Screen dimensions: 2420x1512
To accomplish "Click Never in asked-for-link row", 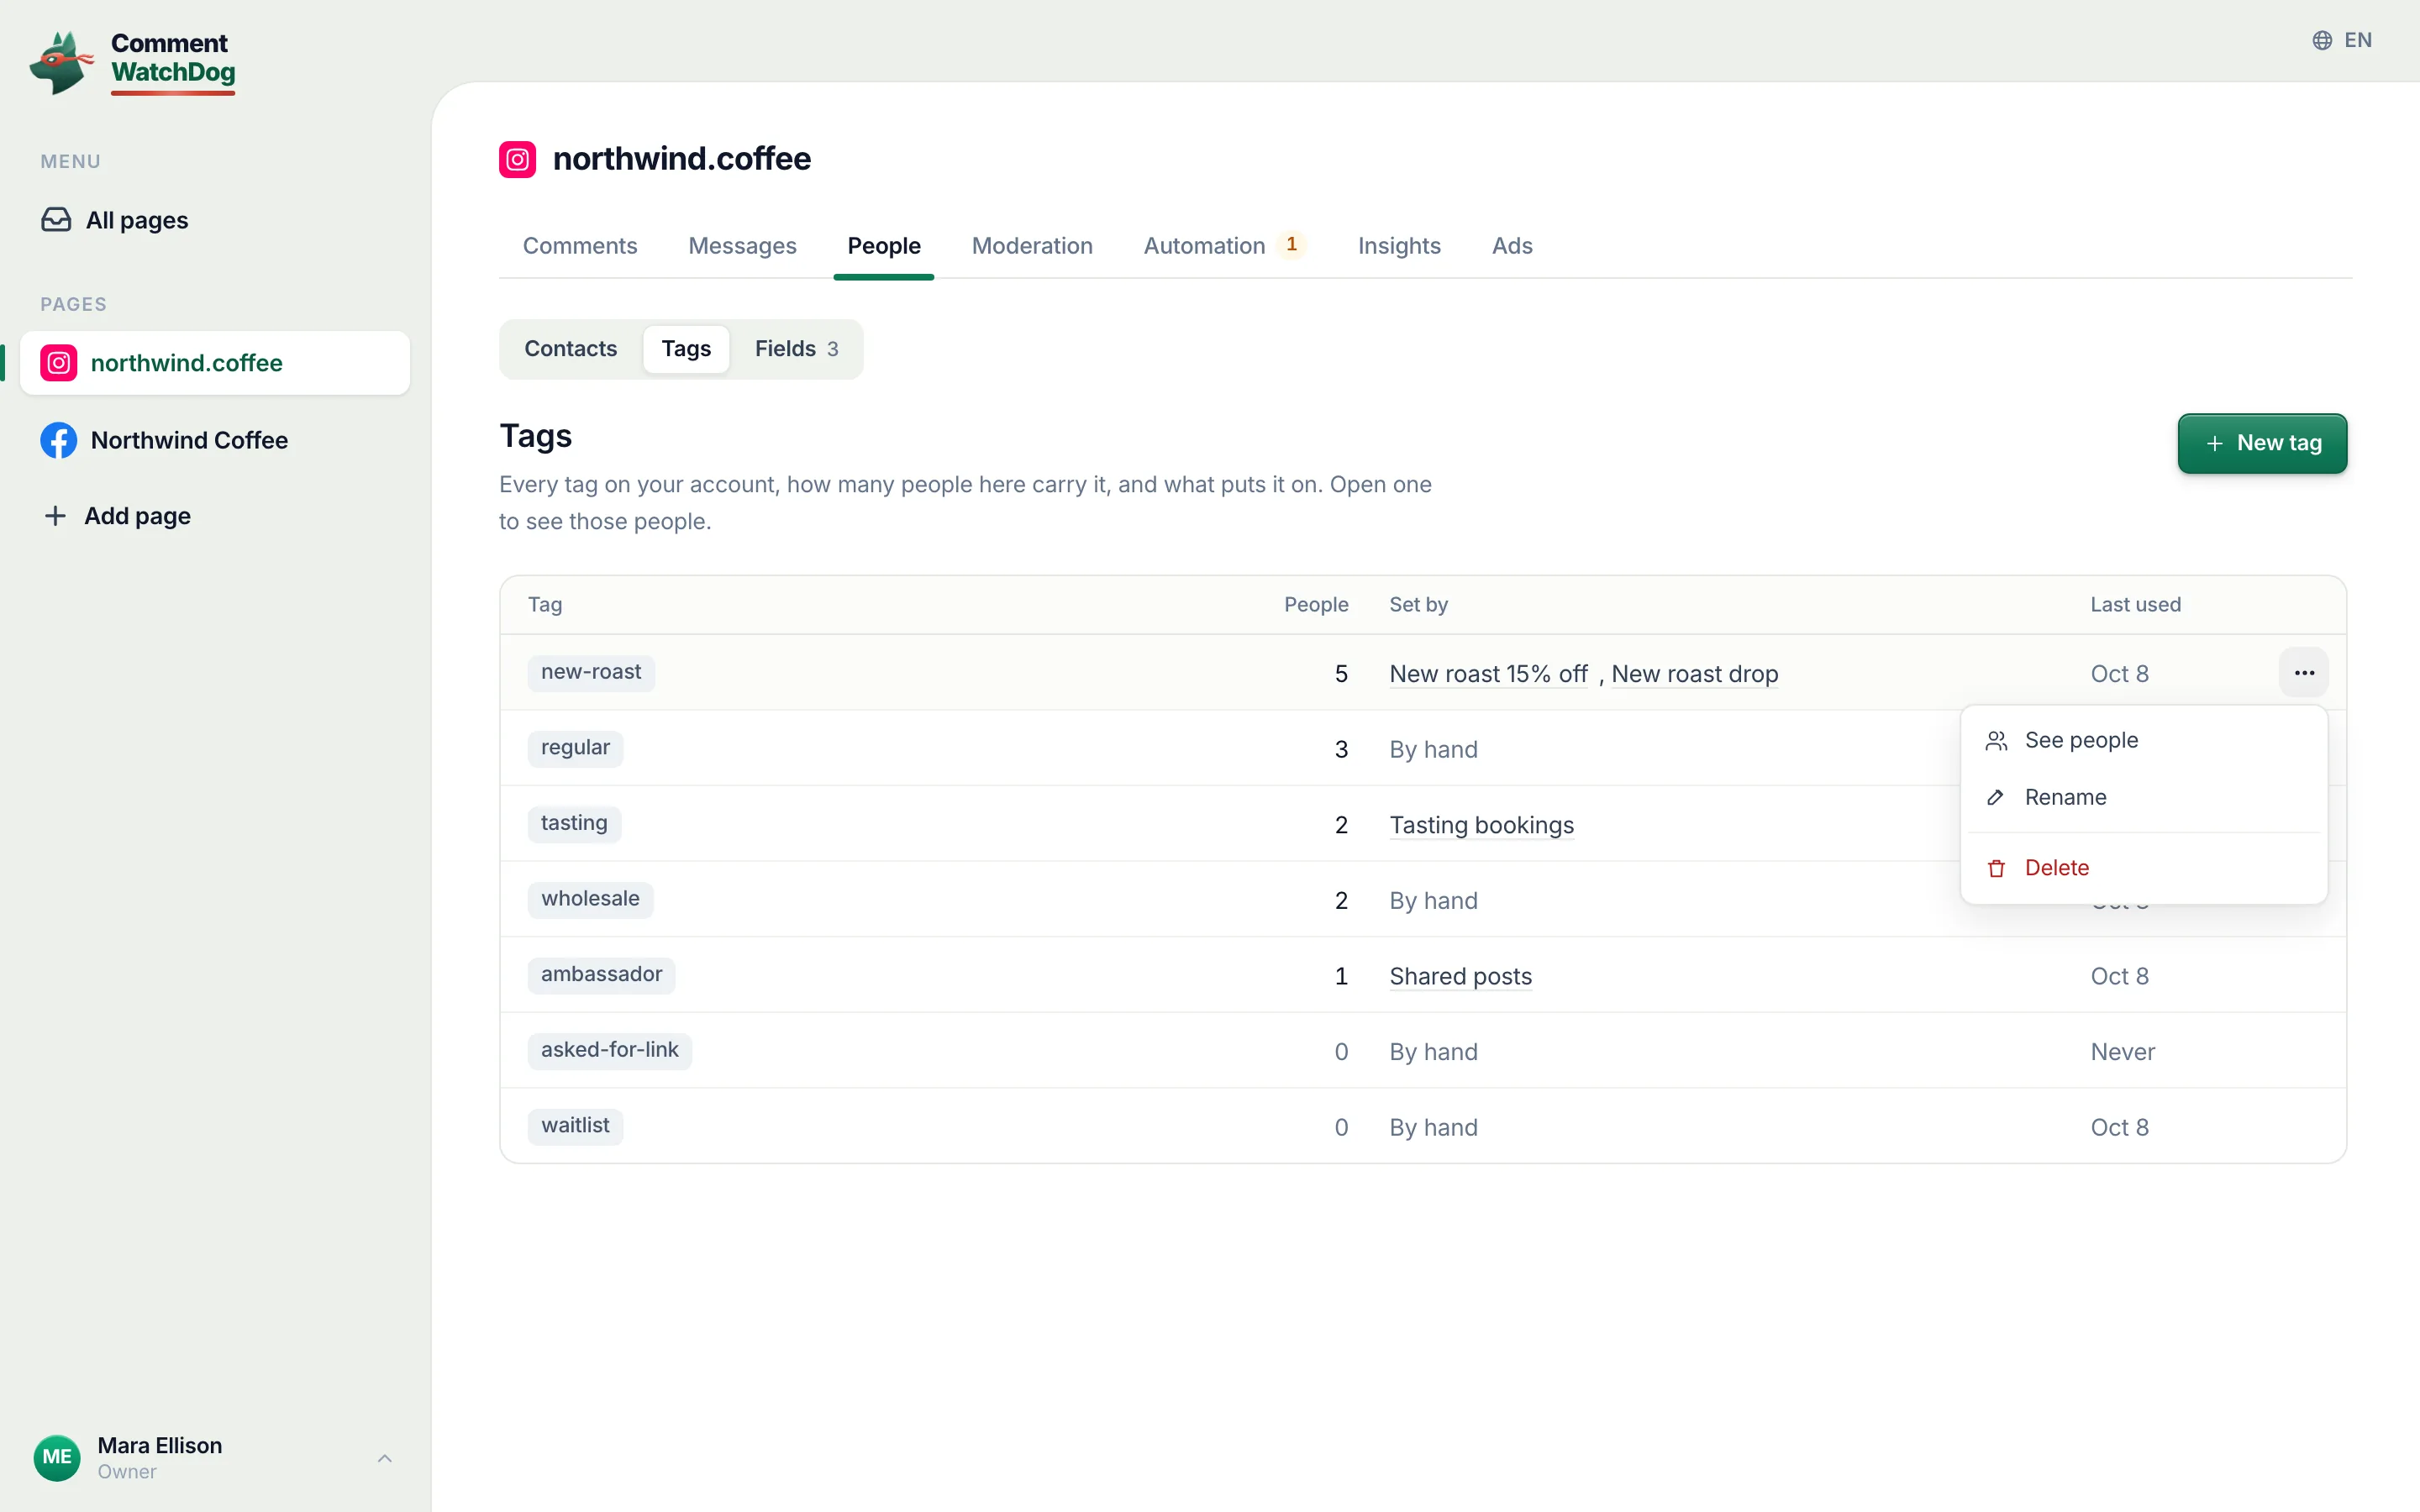I will point(2122,1052).
